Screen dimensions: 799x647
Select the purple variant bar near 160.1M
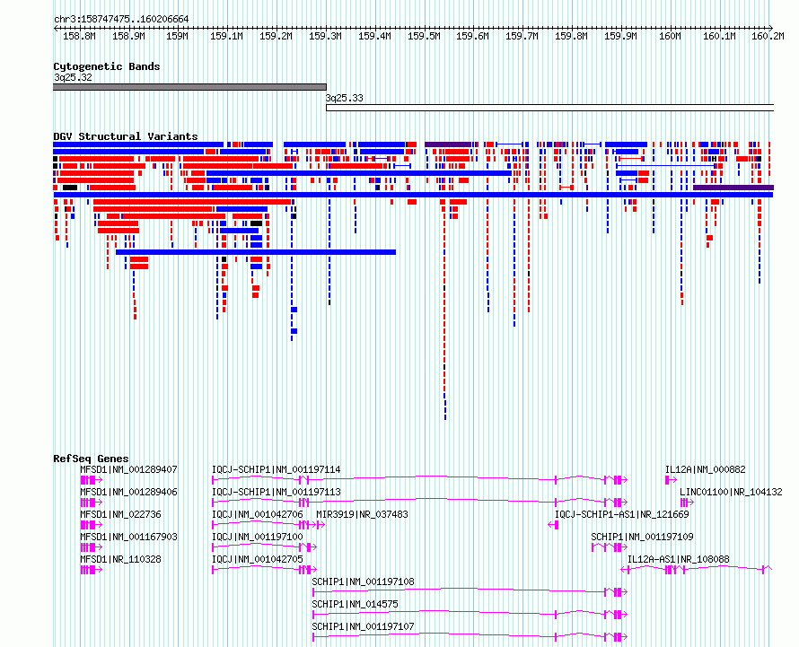[733, 188]
